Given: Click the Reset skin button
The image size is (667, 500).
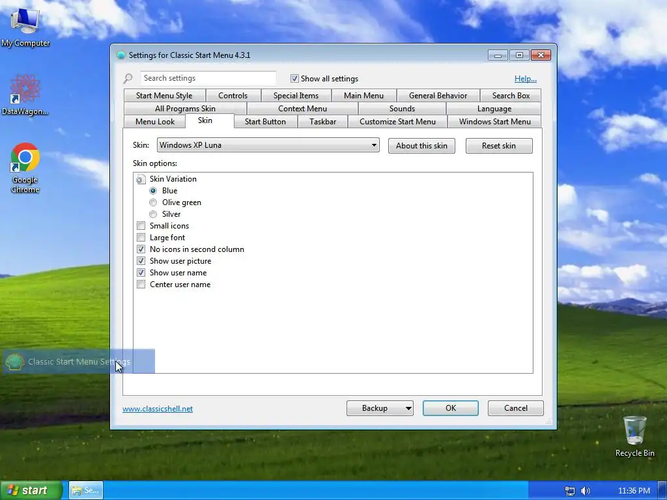Looking at the screenshot, I should [499, 146].
